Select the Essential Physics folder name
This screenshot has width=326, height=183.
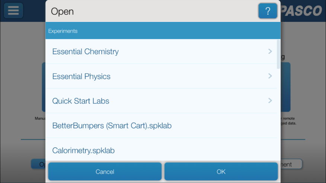(81, 76)
